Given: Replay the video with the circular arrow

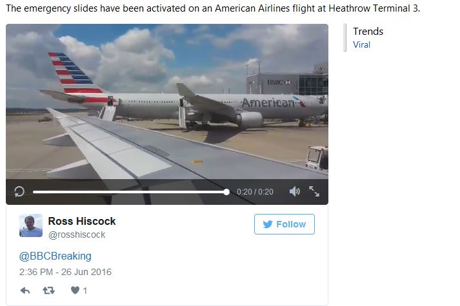Looking at the screenshot, I should (x=19, y=192).
